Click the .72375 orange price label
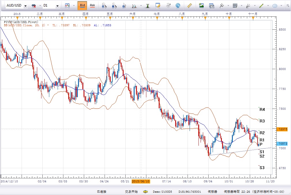 click(x=281, y=129)
